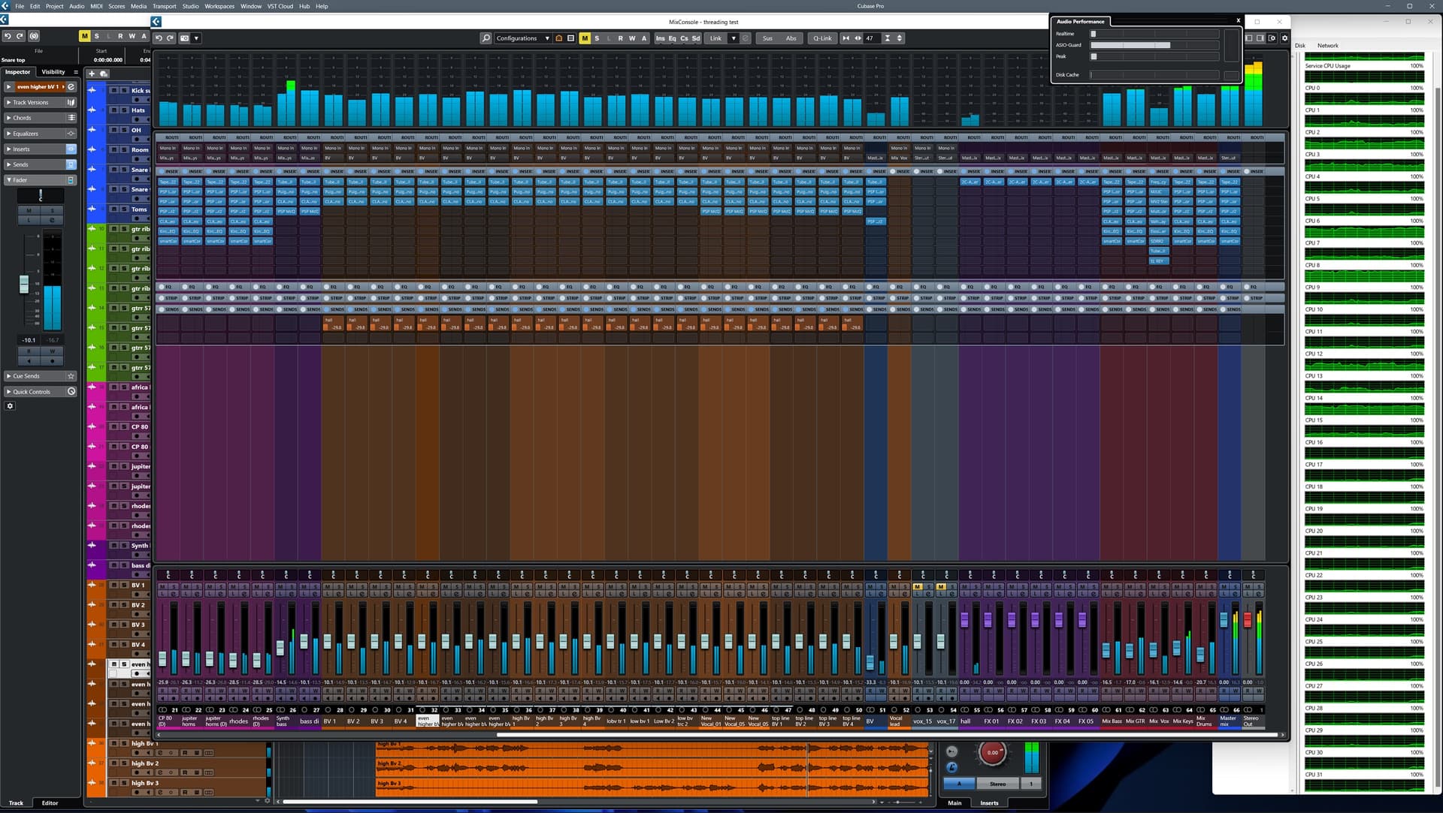Click the red Control Room level knob
The height and width of the screenshot is (813, 1443).
tap(992, 752)
